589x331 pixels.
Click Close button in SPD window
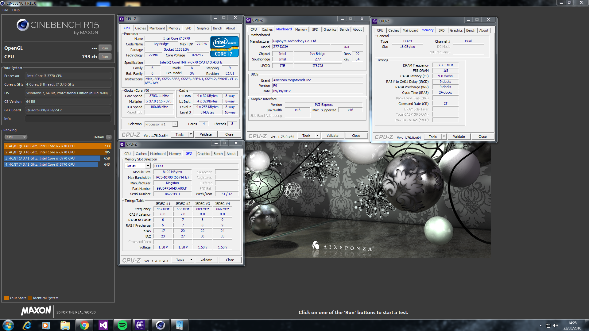click(x=230, y=260)
